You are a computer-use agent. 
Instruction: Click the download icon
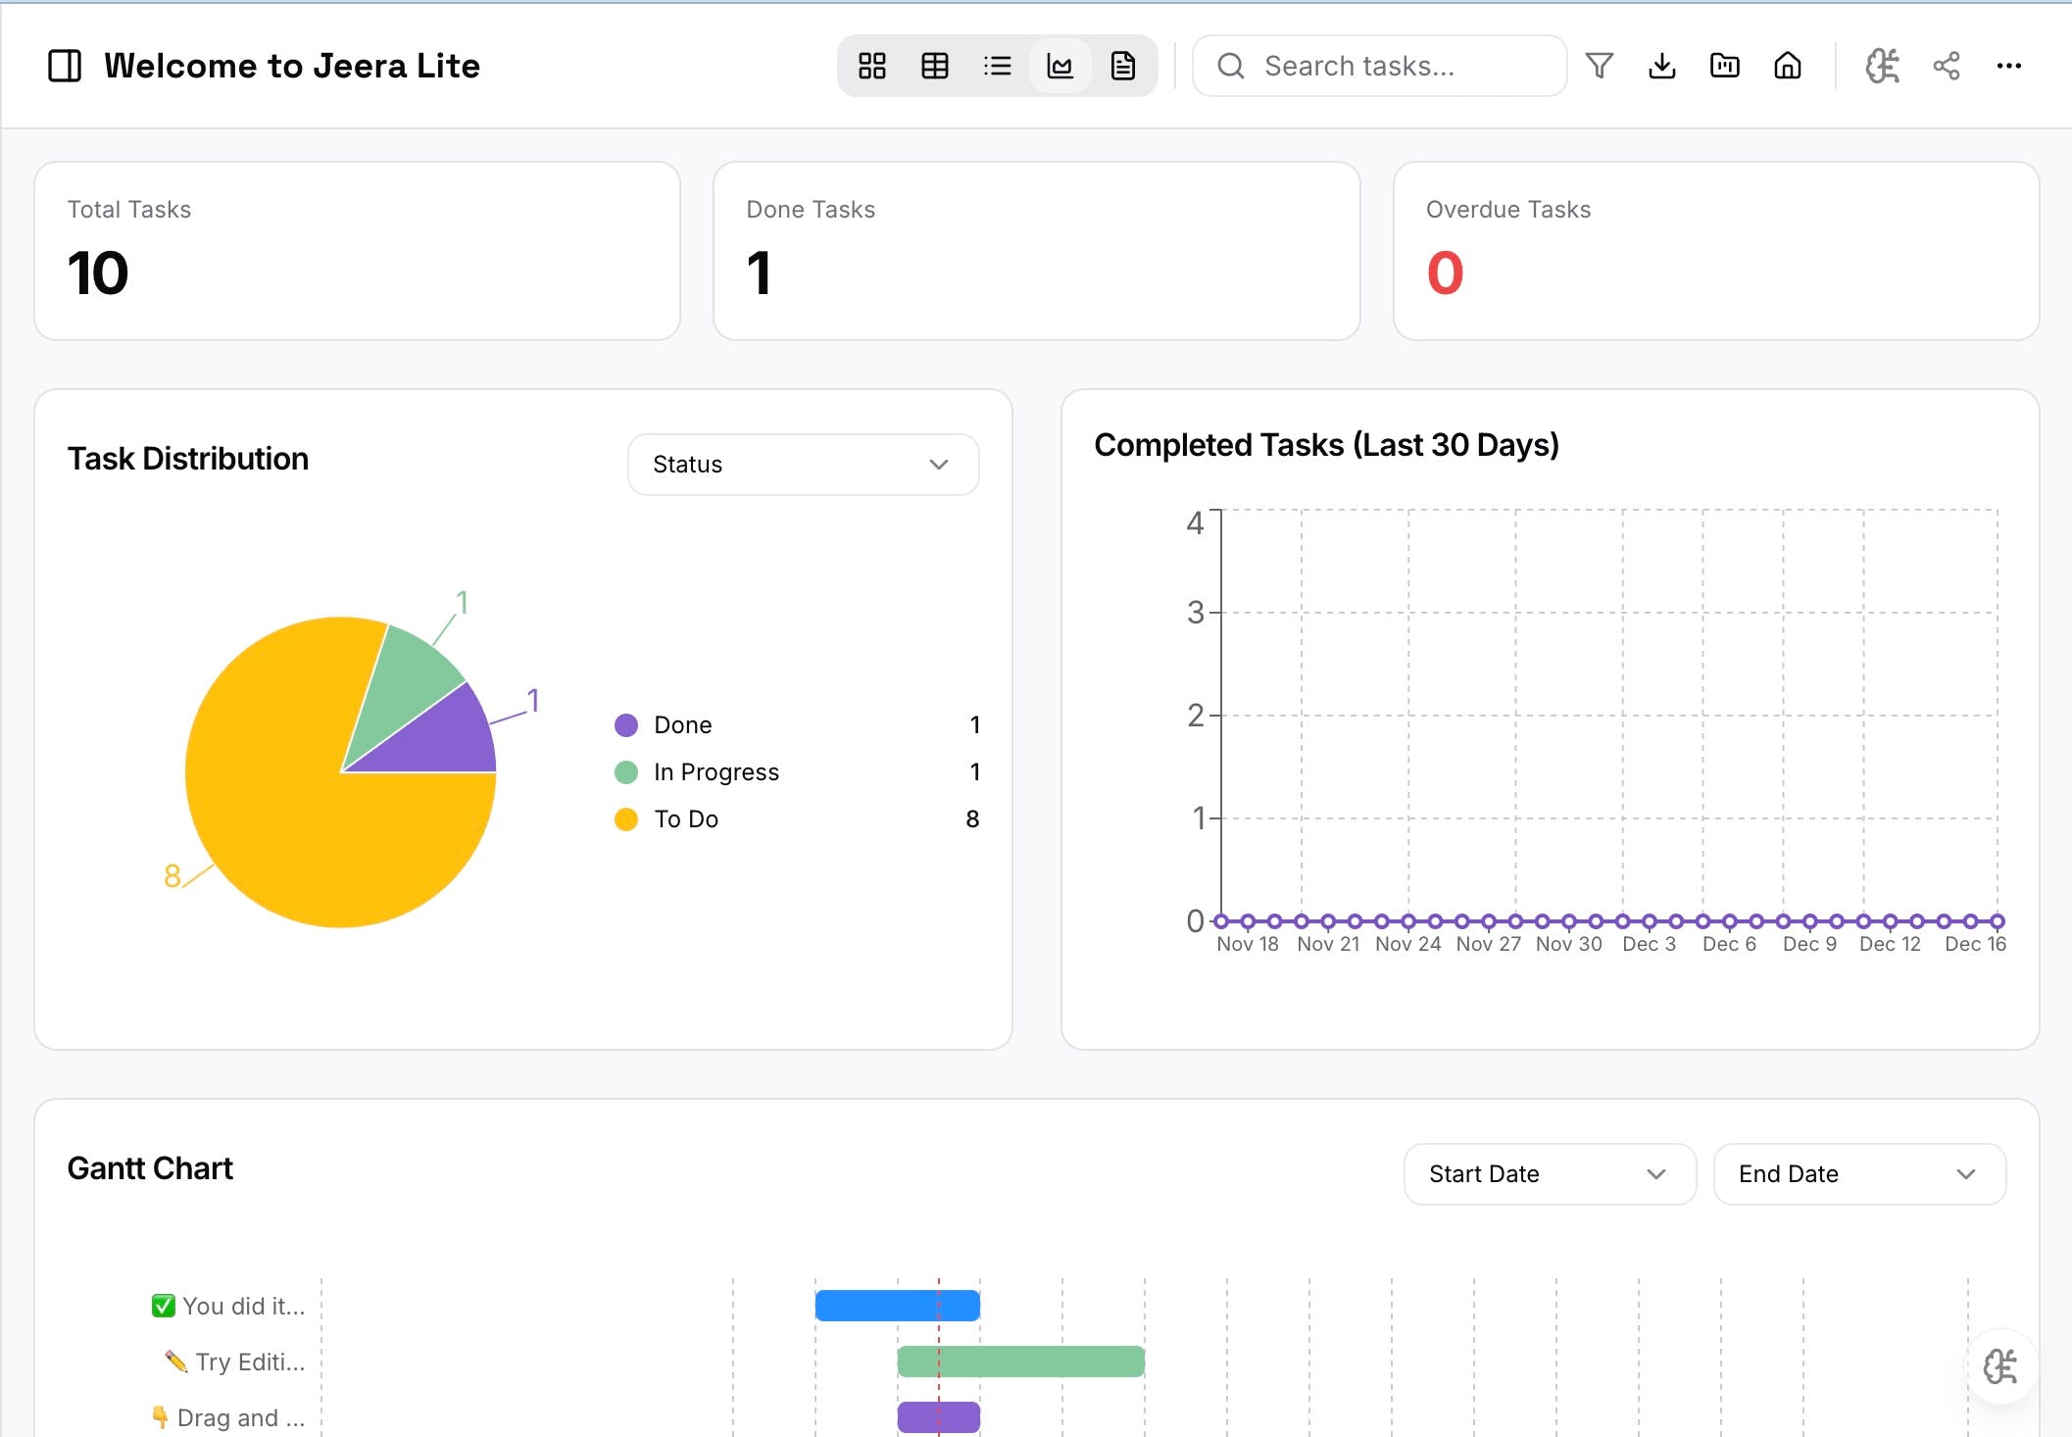coord(1661,66)
